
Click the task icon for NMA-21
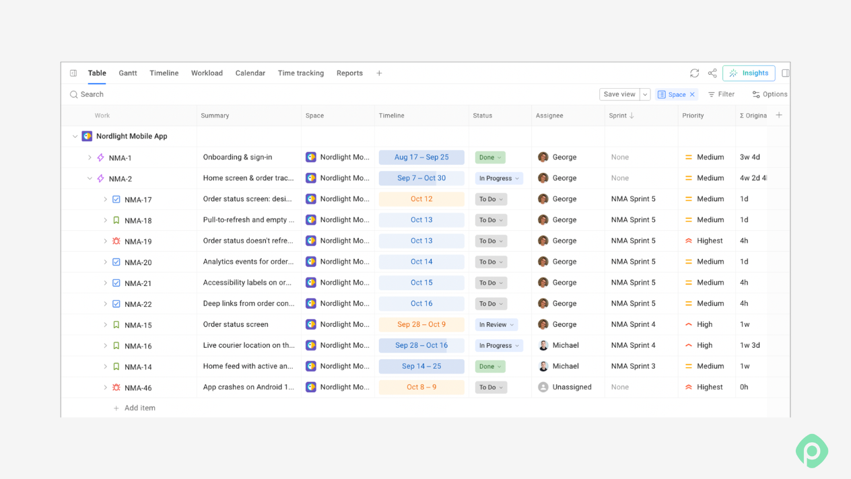tap(116, 283)
